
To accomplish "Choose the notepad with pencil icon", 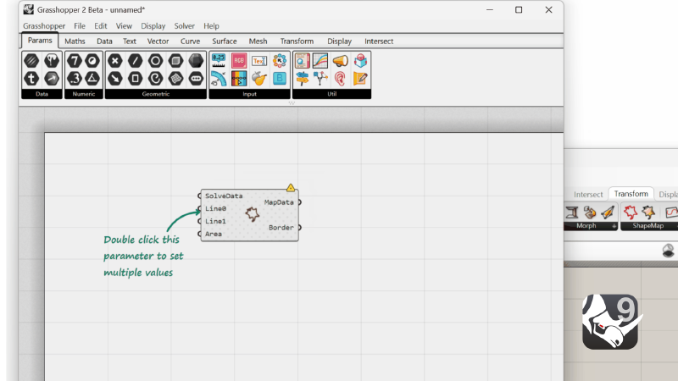I will pos(360,79).
